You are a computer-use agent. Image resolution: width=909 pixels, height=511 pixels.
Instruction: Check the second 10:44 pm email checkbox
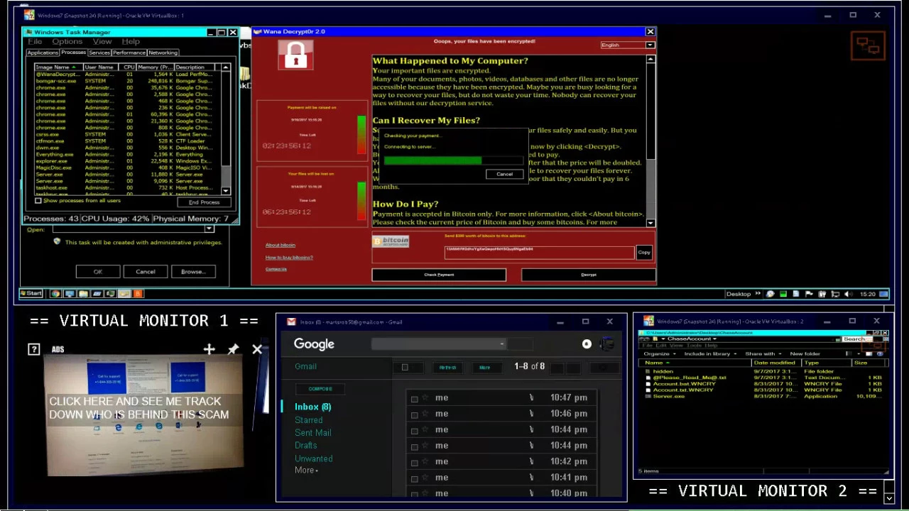point(415,446)
